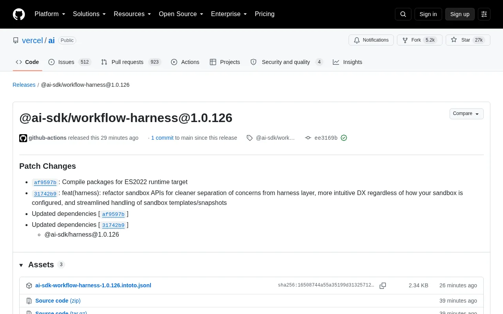The width and height of the screenshot is (503, 314).
Task: Star the vercel/ai repository
Action: point(468,40)
